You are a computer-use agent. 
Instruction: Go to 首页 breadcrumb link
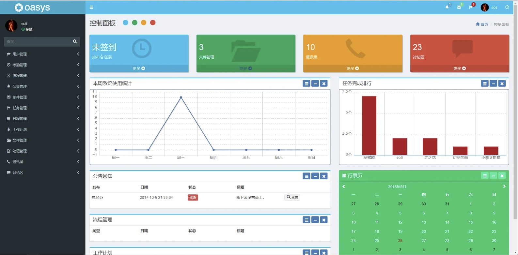(x=482, y=24)
